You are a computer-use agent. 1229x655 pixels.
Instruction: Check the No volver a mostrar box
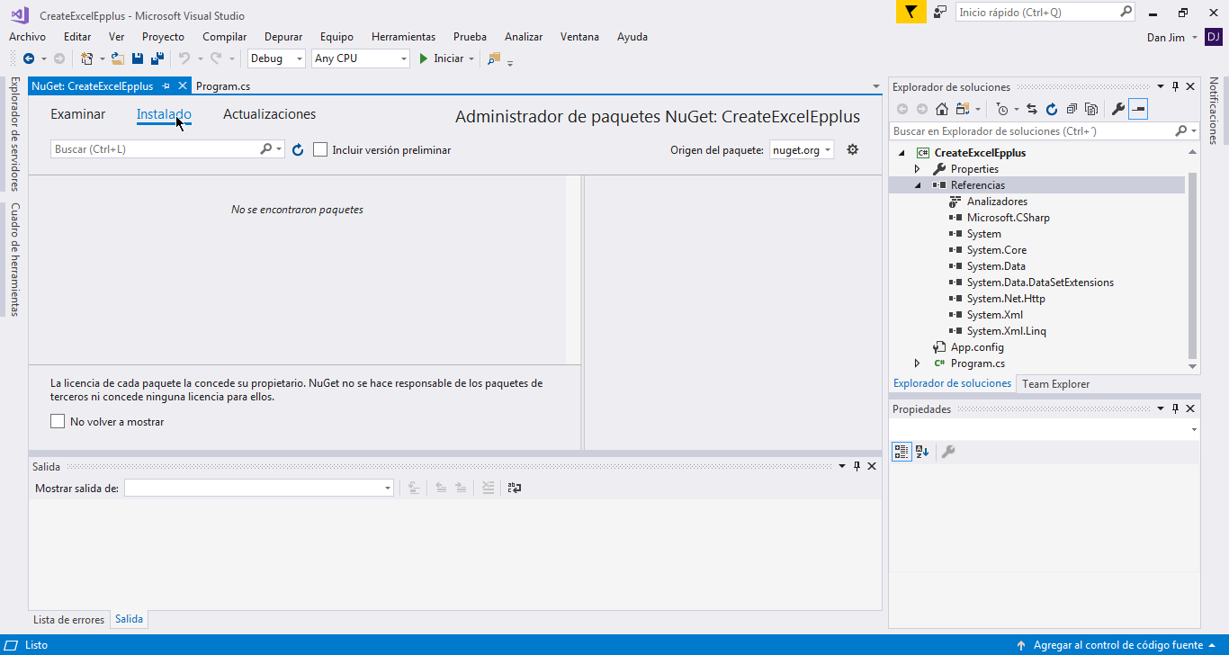(58, 421)
